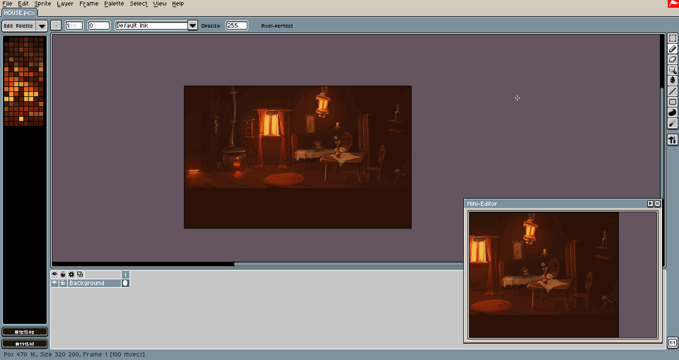Open the tool configuration button

[673, 140]
